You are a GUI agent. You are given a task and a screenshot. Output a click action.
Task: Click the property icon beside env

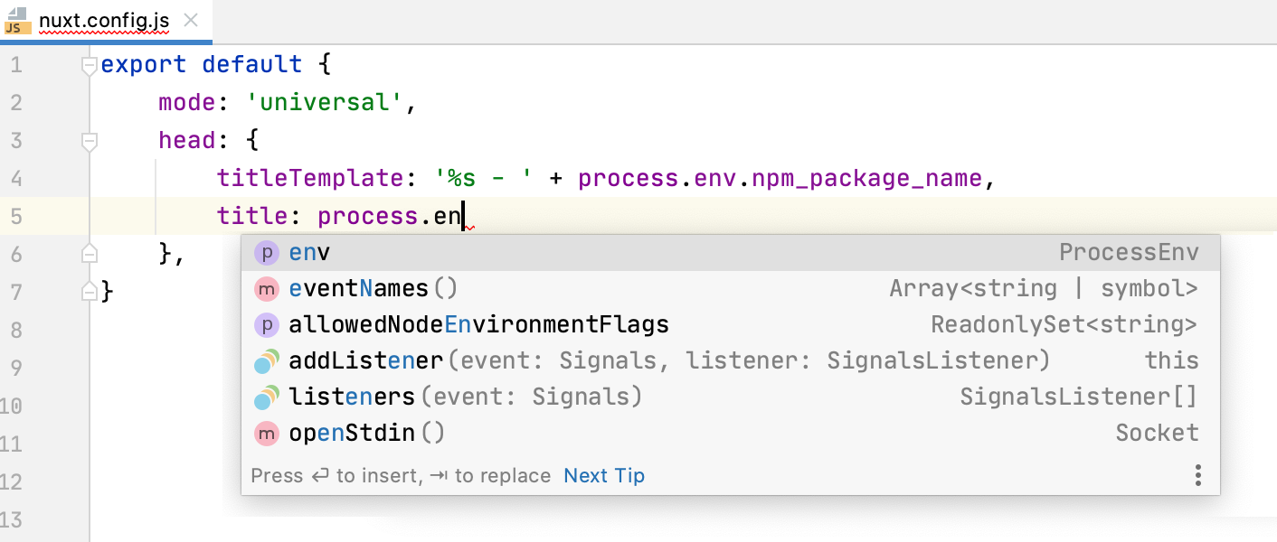click(267, 252)
